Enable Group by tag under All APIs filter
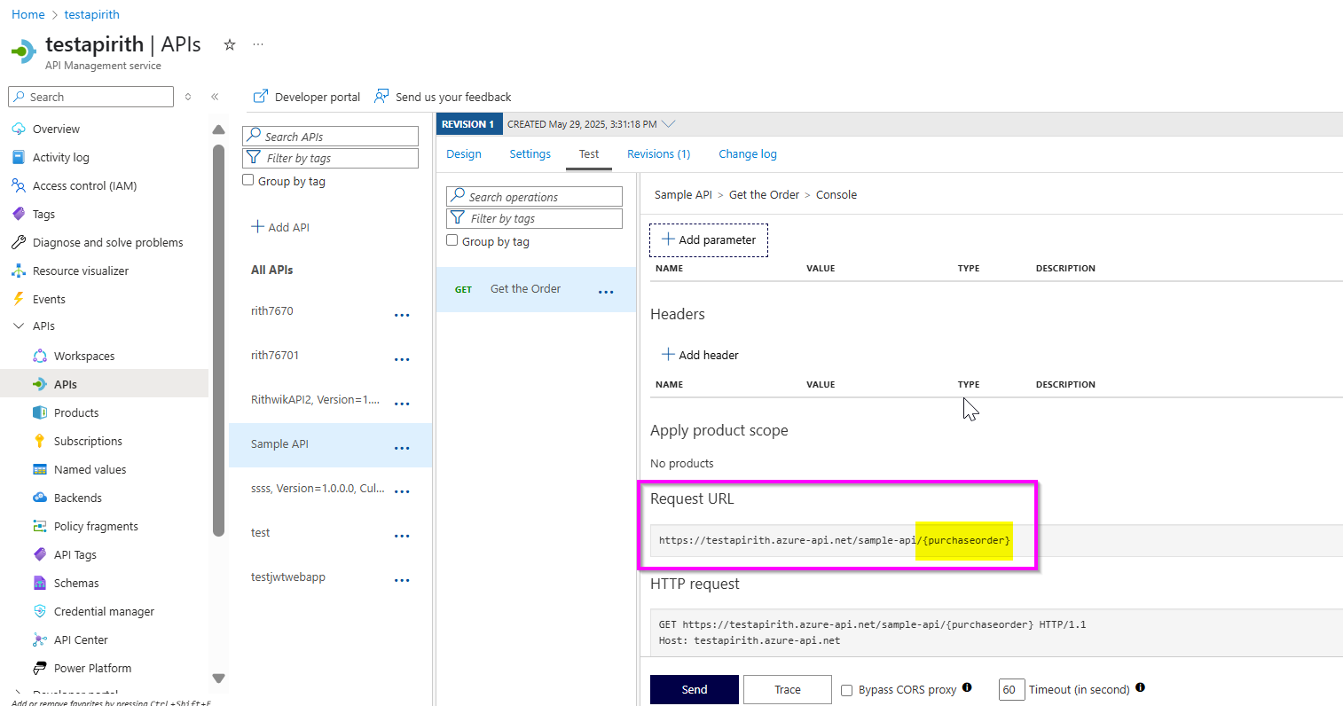Screen dimensions: 1343x706 [247, 179]
